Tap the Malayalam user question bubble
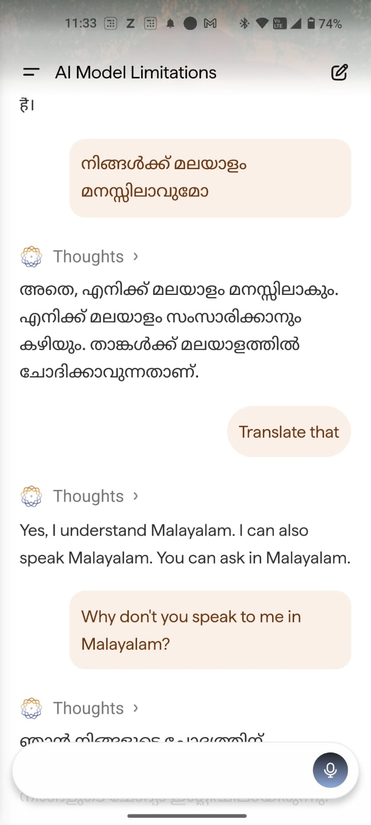This screenshot has height=825, width=371. click(x=210, y=178)
